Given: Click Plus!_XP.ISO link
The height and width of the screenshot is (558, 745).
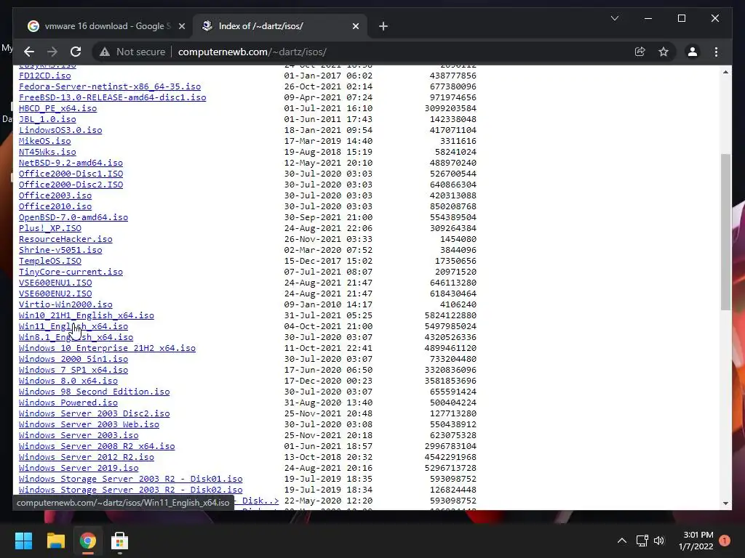Looking at the screenshot, I should coord(50,228).
